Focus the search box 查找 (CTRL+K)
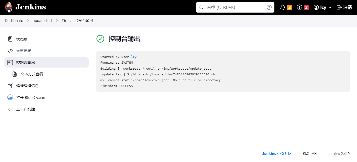The height and width of the screenshot is (162, 357). (235, 7)
